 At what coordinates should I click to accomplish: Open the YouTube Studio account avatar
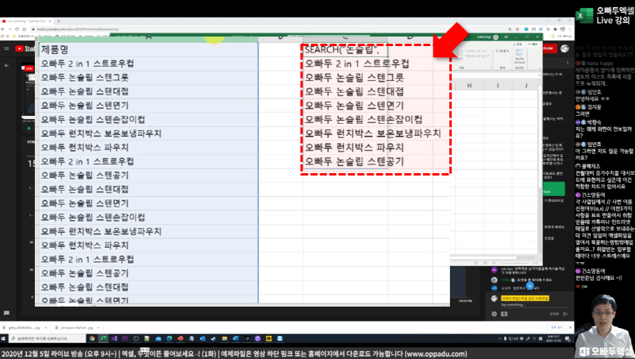[564, 48]
